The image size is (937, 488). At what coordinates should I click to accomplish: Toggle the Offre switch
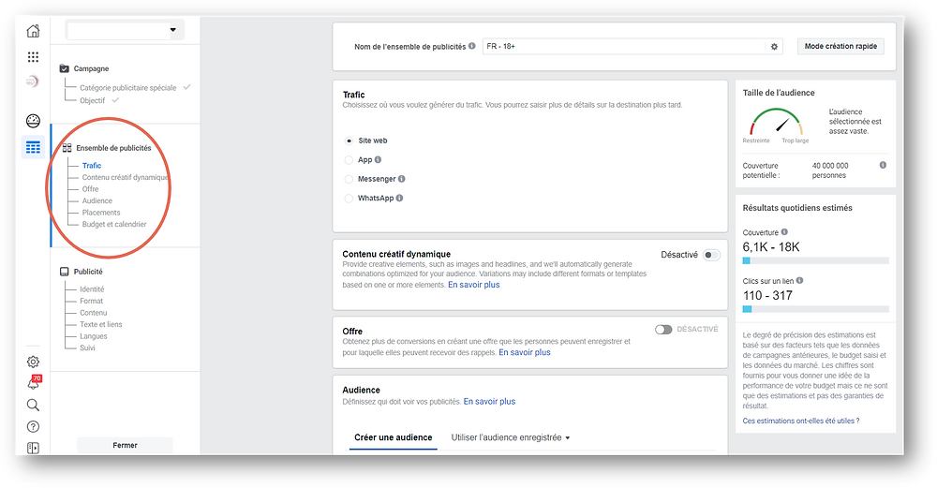coord(663,330)
